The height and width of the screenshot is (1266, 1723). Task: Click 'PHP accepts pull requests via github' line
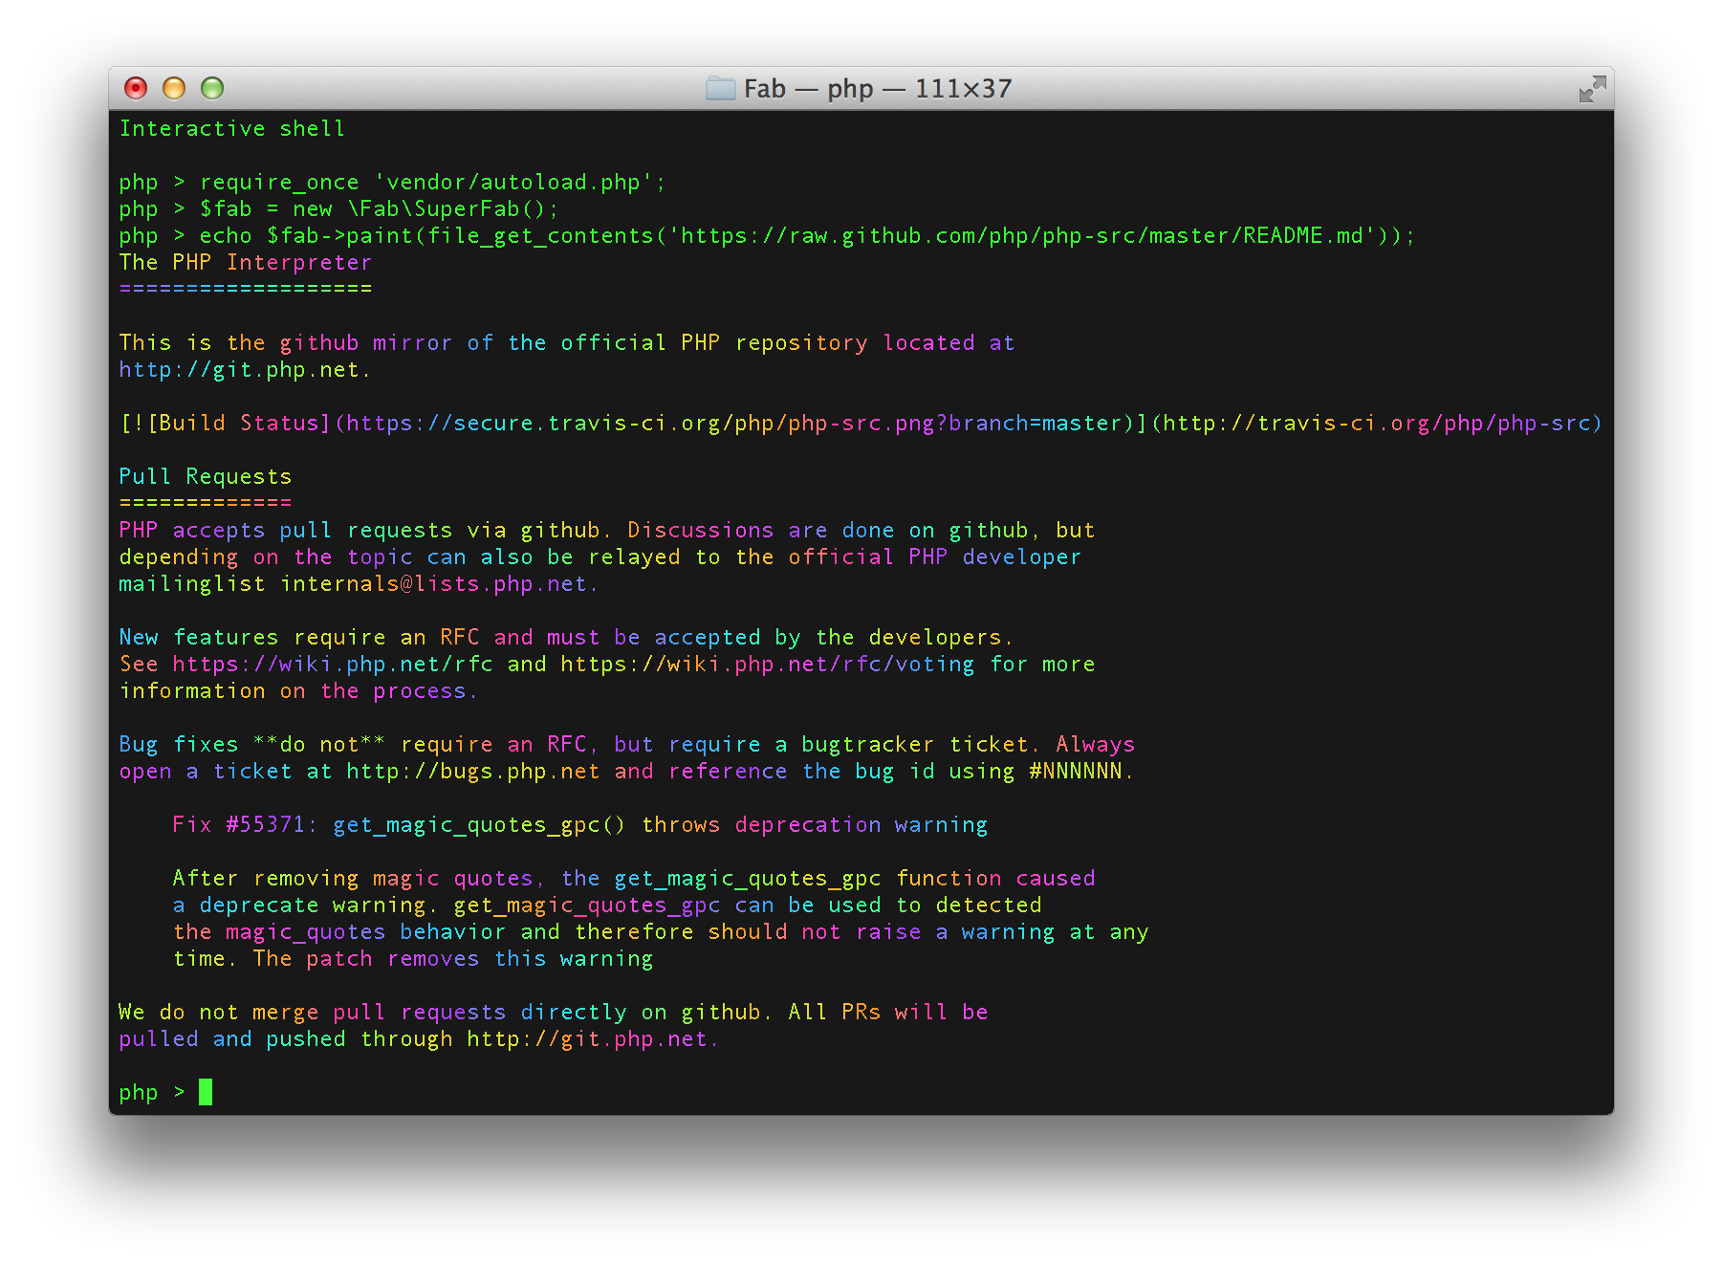[606, 531]
